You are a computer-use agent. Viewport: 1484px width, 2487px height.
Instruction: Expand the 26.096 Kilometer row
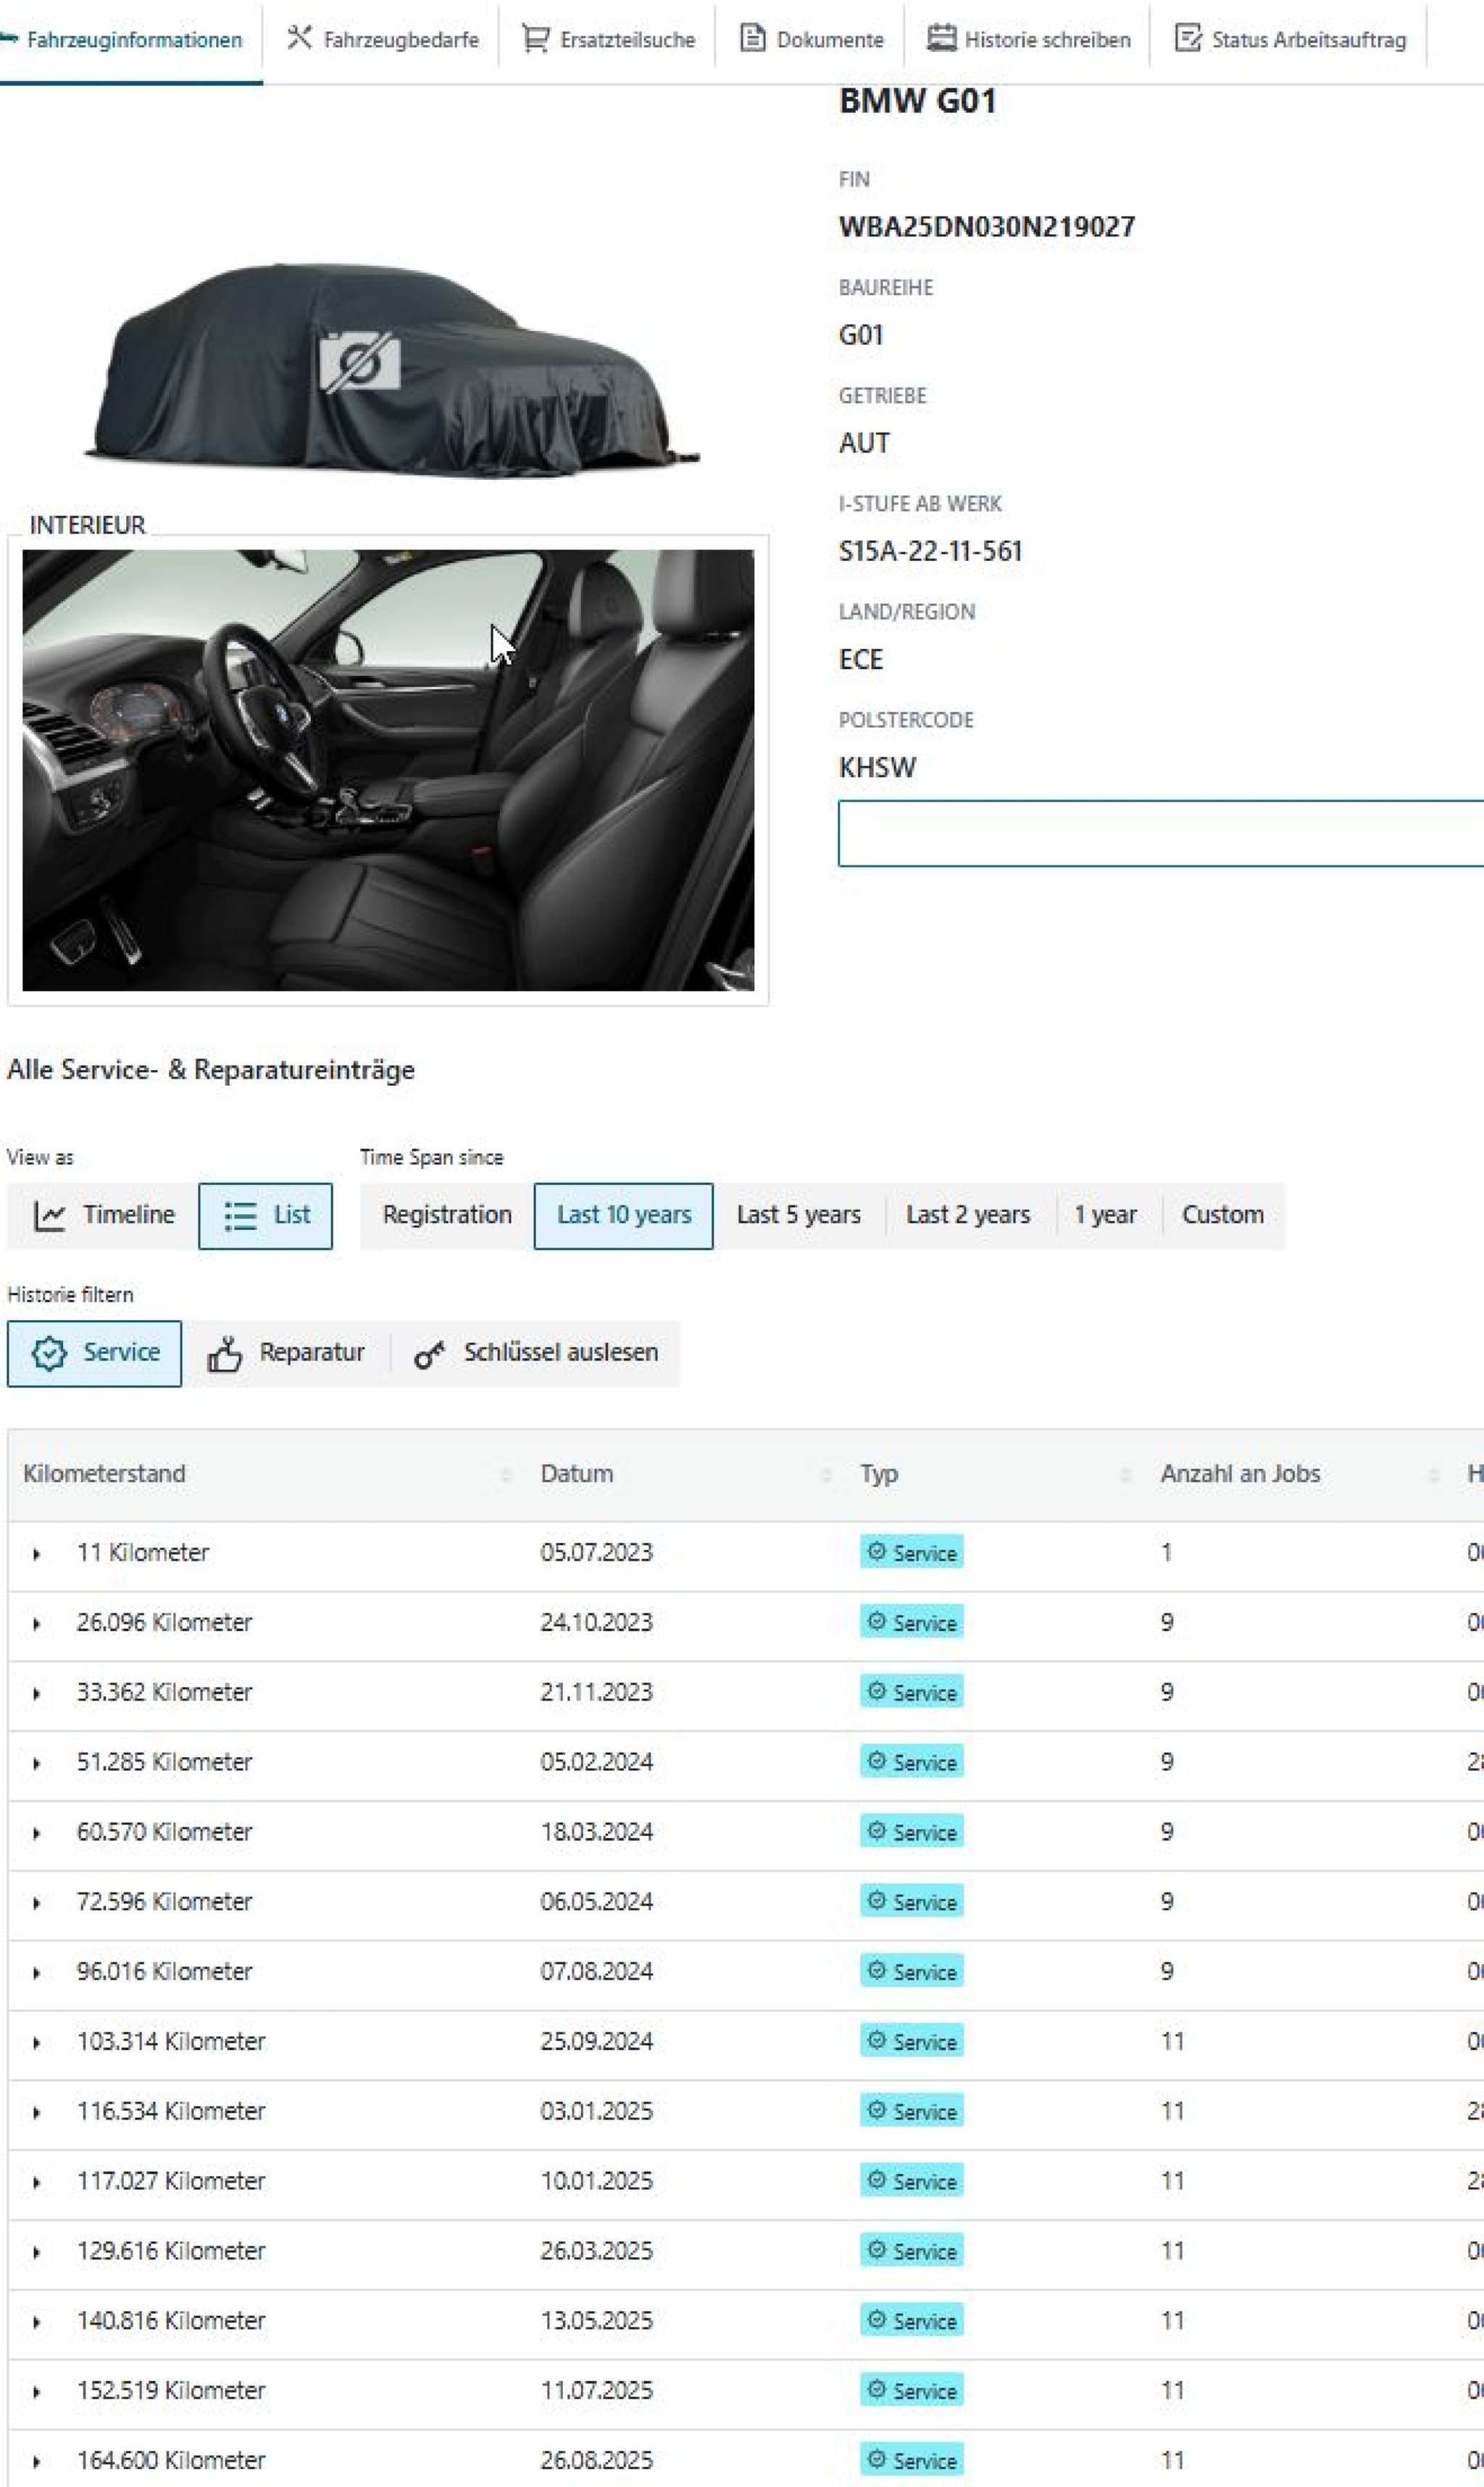[37, 1624]
